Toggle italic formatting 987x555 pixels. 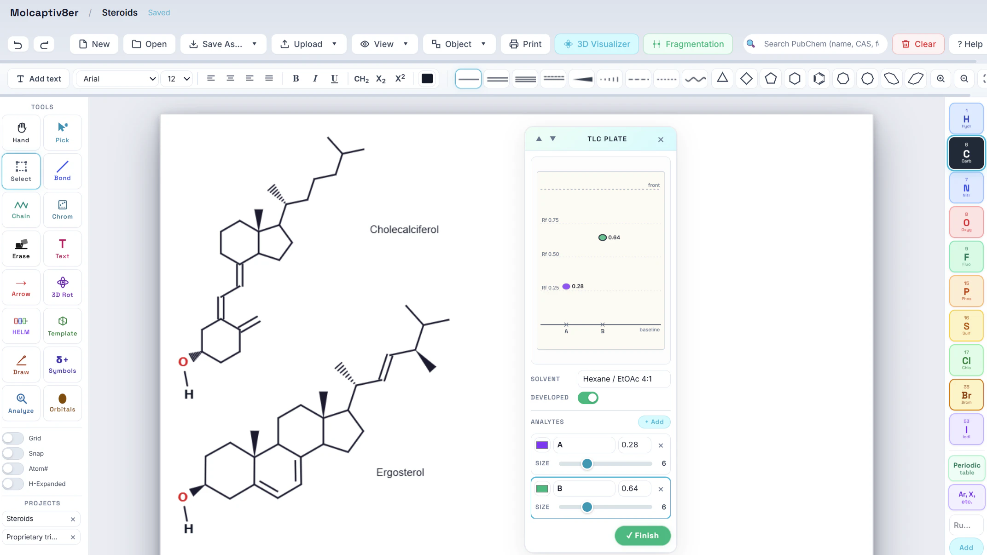315,79
